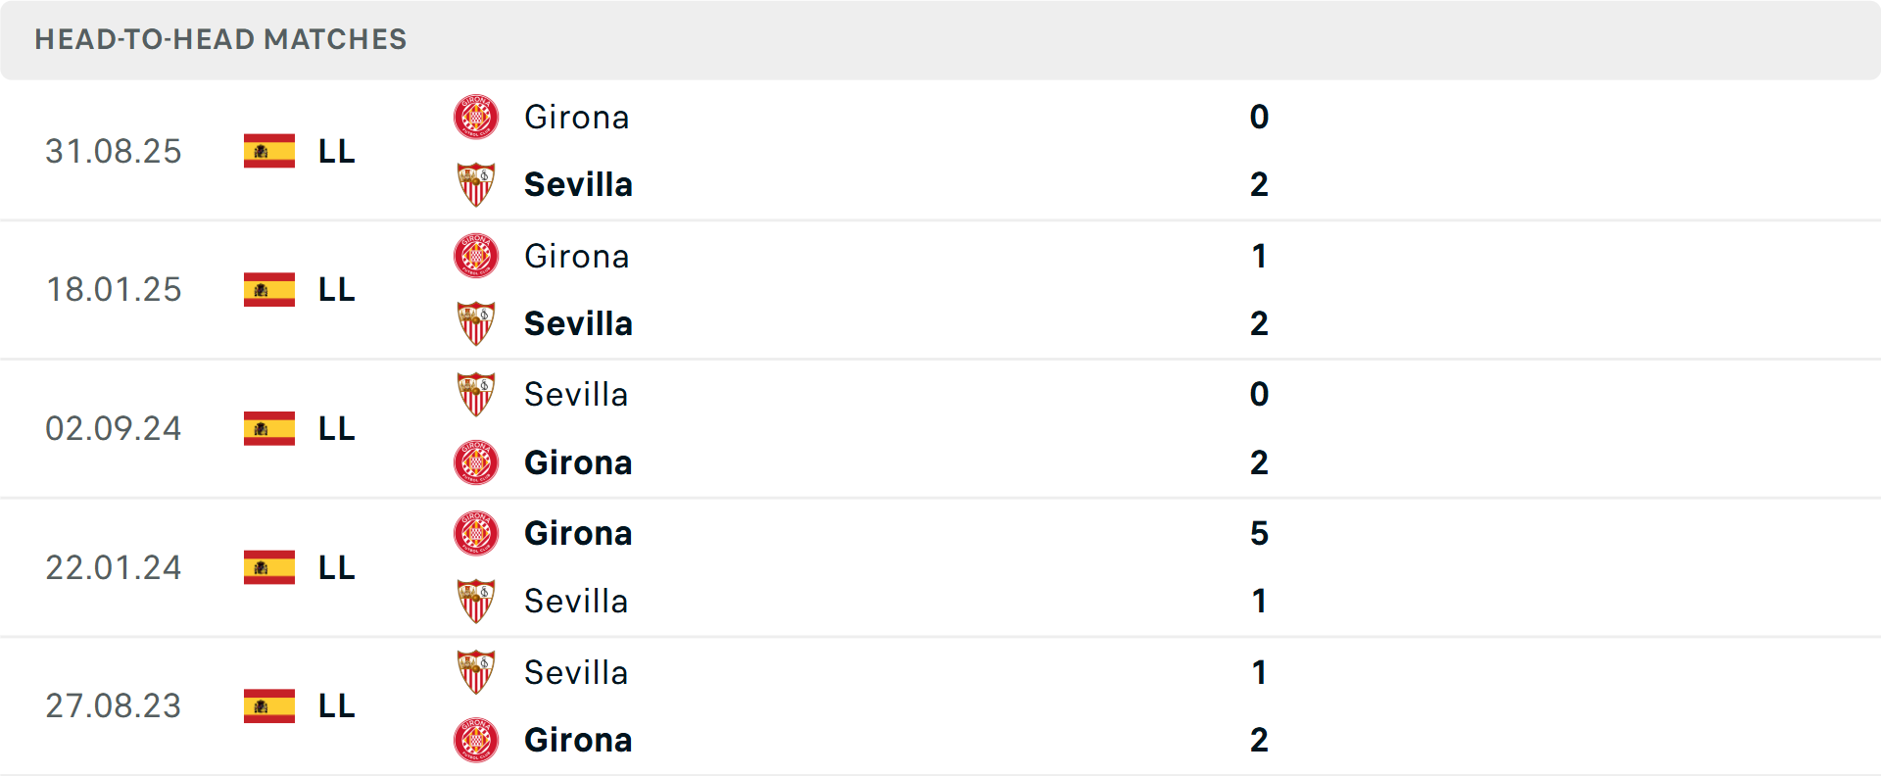The image size is (1881, 776).
Task: Click the date 02.09.24
Action: click(113, 428)
